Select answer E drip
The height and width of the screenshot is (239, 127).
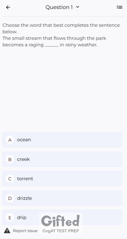pyautogui.click(x=62, y=217)
